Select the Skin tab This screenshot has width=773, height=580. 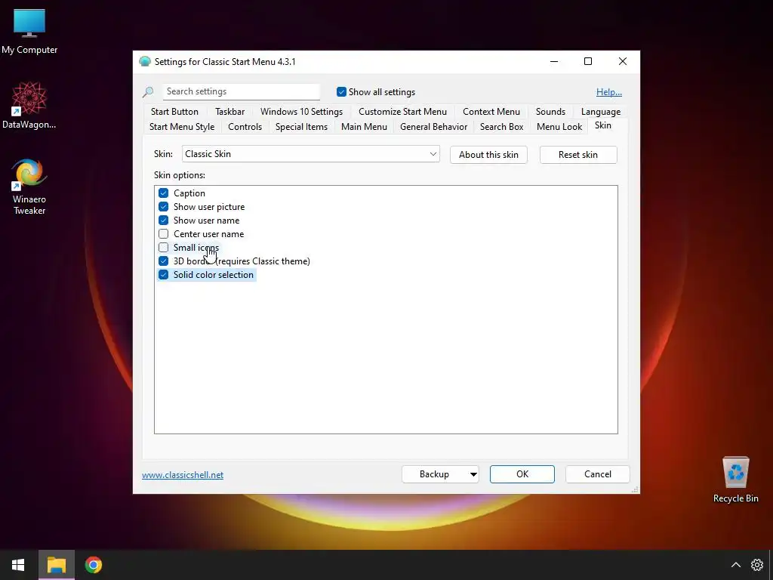602,125
